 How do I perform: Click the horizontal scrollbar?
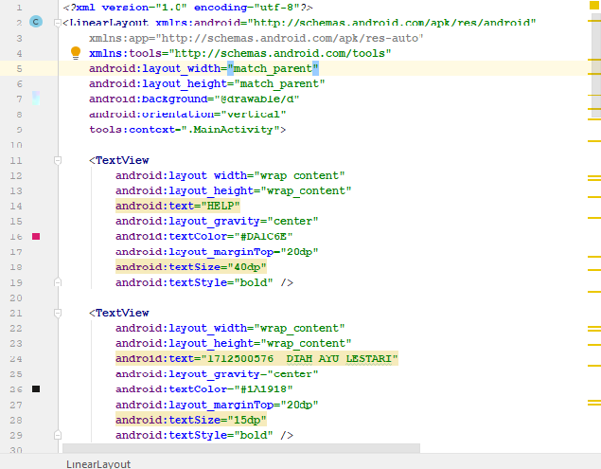tap(241, 448)
